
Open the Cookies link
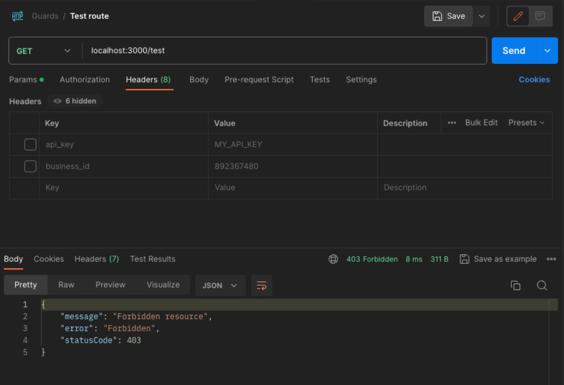[534, 79]
